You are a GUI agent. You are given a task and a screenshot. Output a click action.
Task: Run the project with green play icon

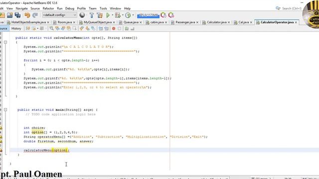pyautogui.click(x=108, y=15)
